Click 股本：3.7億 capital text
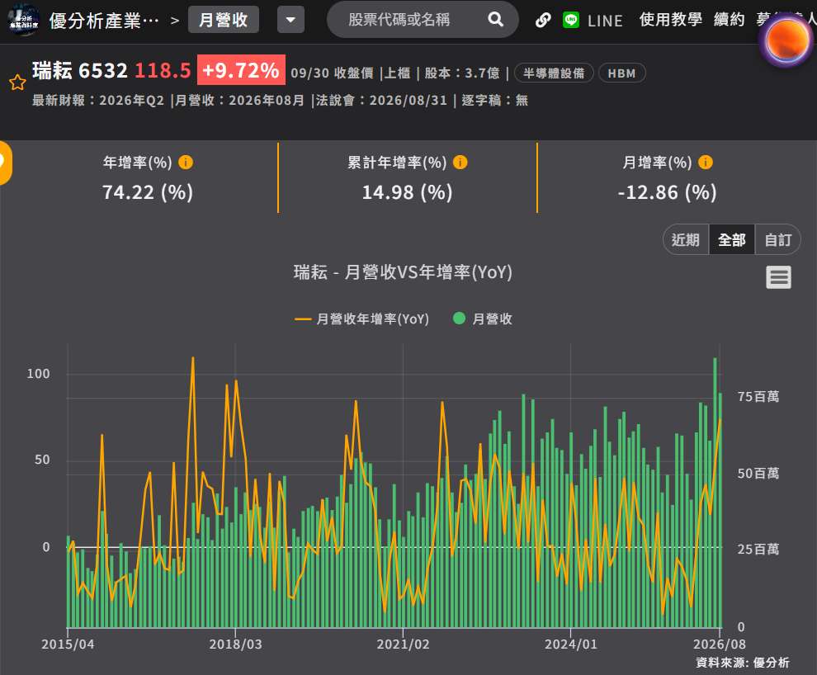 click(461, 73)
